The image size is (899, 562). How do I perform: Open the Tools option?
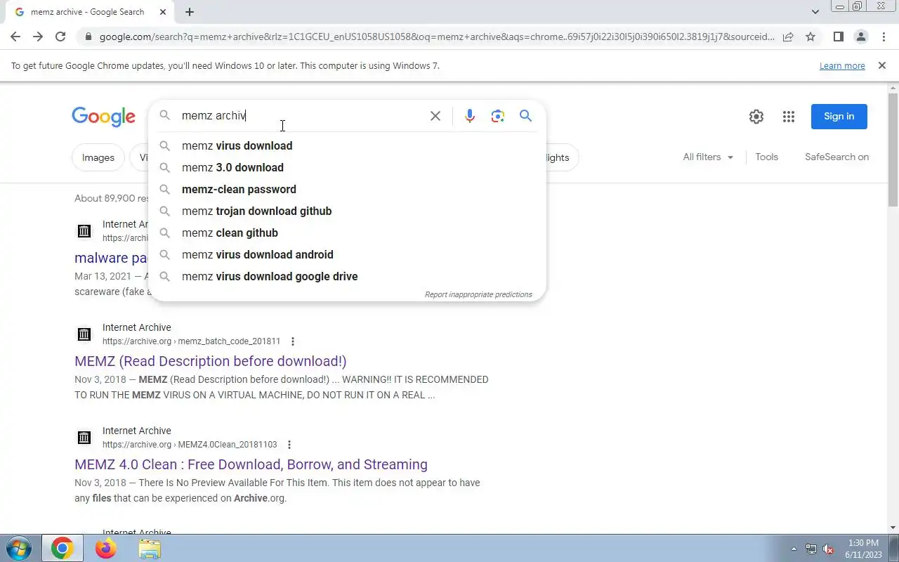(x=767, y=157)
